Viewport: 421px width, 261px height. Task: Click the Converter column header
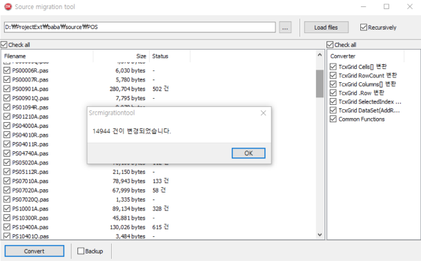pyautogui.click(x=366, y=56)
